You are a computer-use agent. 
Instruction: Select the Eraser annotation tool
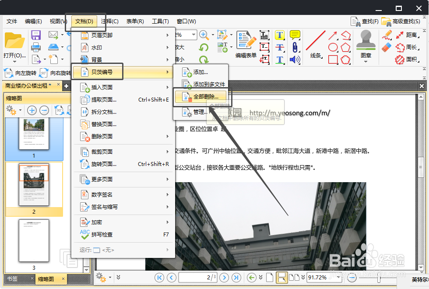pyautogui.click(x=387, y=47)
